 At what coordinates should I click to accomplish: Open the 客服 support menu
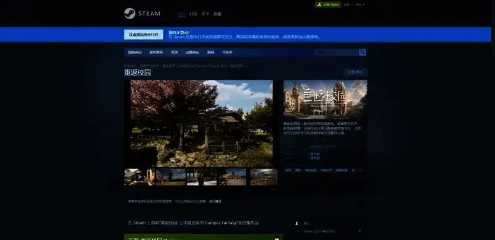pos(217,14)
